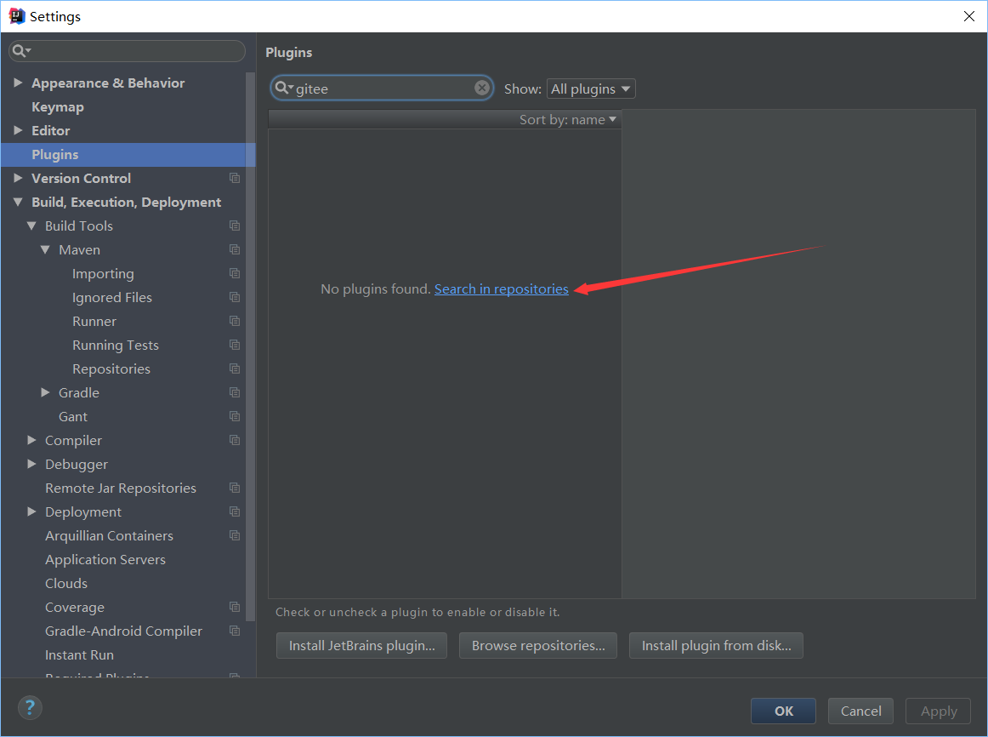This screenshot has height=737, width=988.
Task: Follow the Search in repositories link
Action: pyautogui.click(x=502, y=289)
